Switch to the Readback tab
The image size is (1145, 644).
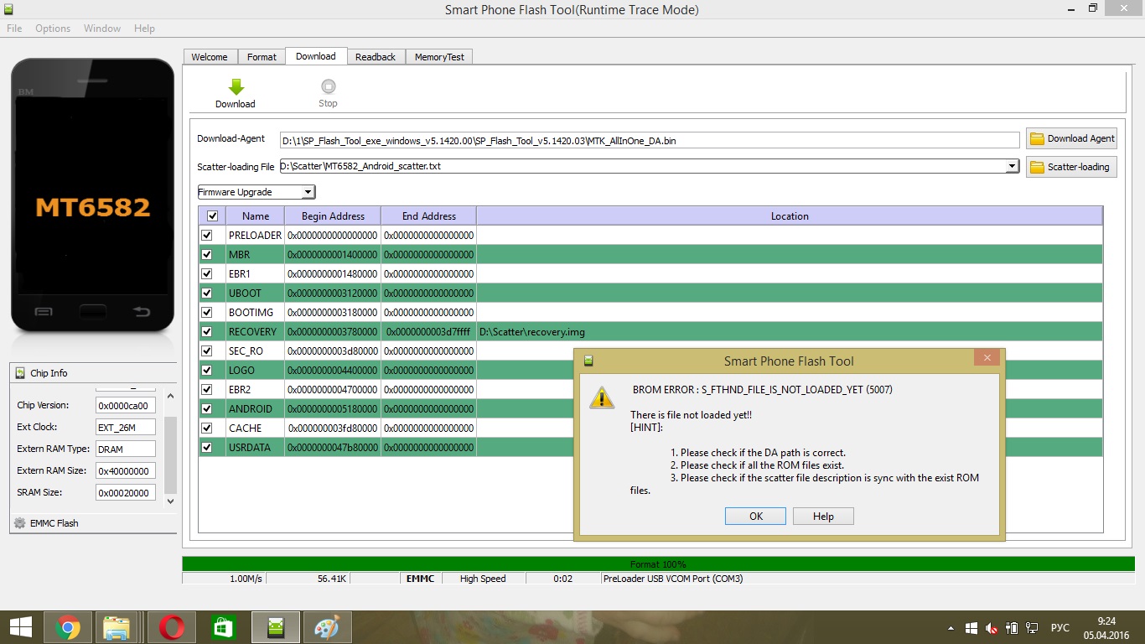click(x=375, y=57)
